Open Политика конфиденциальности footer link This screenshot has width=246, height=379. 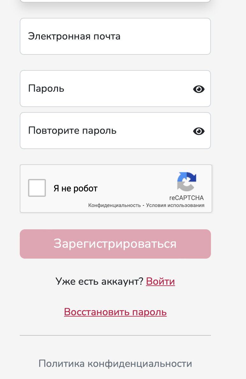tap(115, 364)
